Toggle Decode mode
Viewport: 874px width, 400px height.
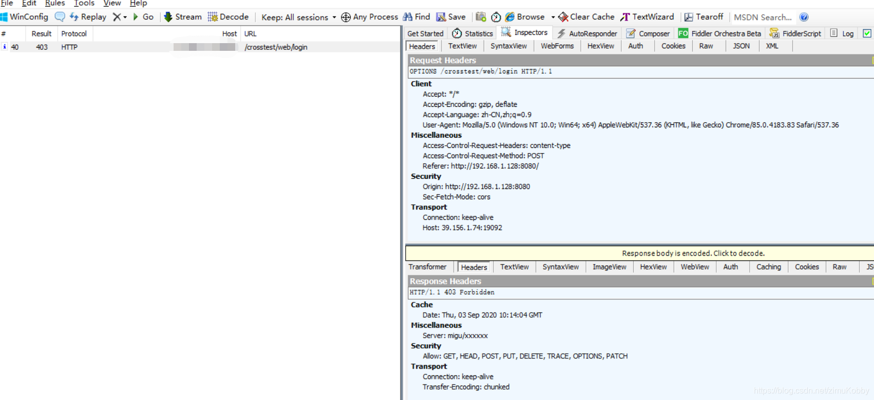[x=228, y=17]
